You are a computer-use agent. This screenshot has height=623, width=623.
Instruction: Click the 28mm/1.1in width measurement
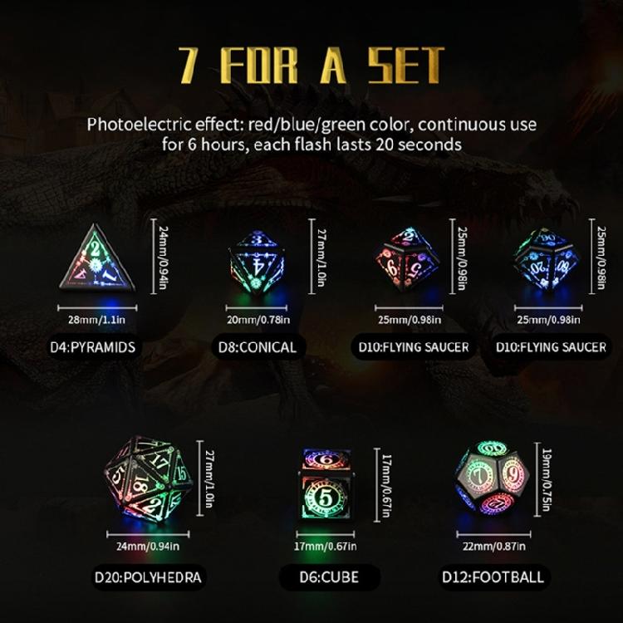coord(96,320)
